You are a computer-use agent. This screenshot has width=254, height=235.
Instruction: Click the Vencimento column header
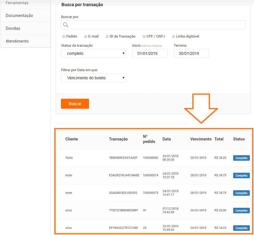point(201,139)
